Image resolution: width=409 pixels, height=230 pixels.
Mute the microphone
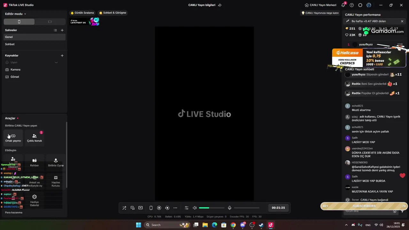pos(229,208)
